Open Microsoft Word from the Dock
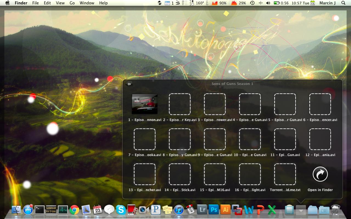351x219 pixels. click(x=249, y=210)
